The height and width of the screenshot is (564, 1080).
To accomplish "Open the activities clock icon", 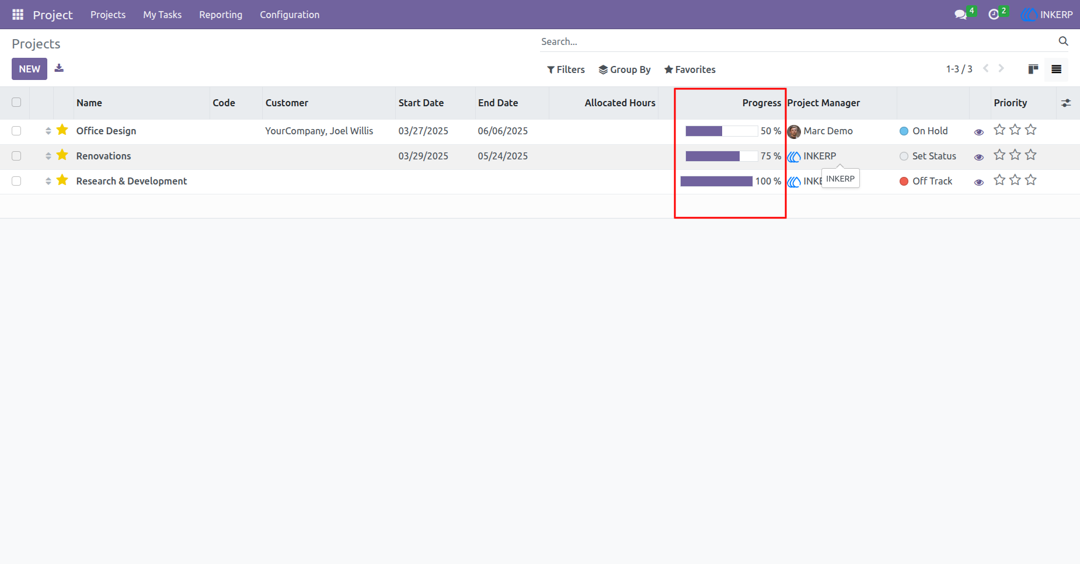I will coord(994,15).
